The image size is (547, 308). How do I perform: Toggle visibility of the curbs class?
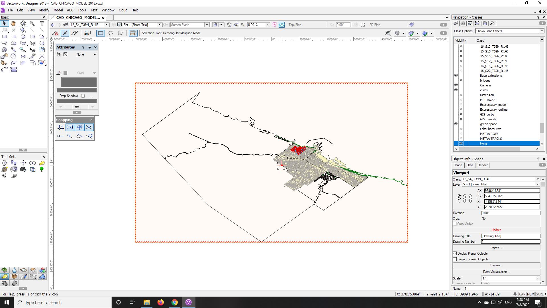tap(456, 90)
